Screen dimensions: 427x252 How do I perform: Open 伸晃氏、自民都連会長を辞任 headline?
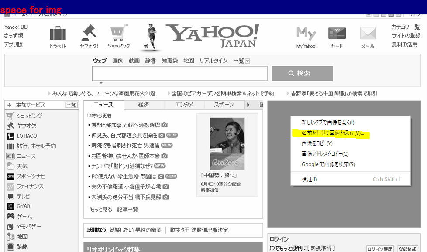pyautogui.click(x=124, y=135)
